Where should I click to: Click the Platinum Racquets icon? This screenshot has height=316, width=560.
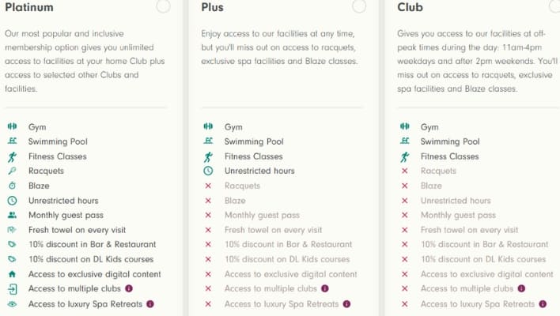tap(12, 171)
